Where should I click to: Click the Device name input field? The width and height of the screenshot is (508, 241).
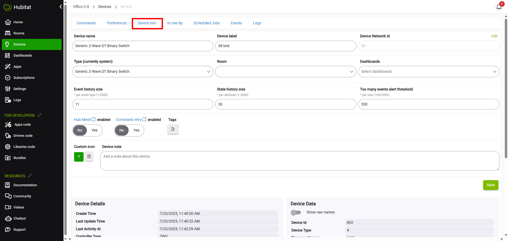tap(143, 46)
